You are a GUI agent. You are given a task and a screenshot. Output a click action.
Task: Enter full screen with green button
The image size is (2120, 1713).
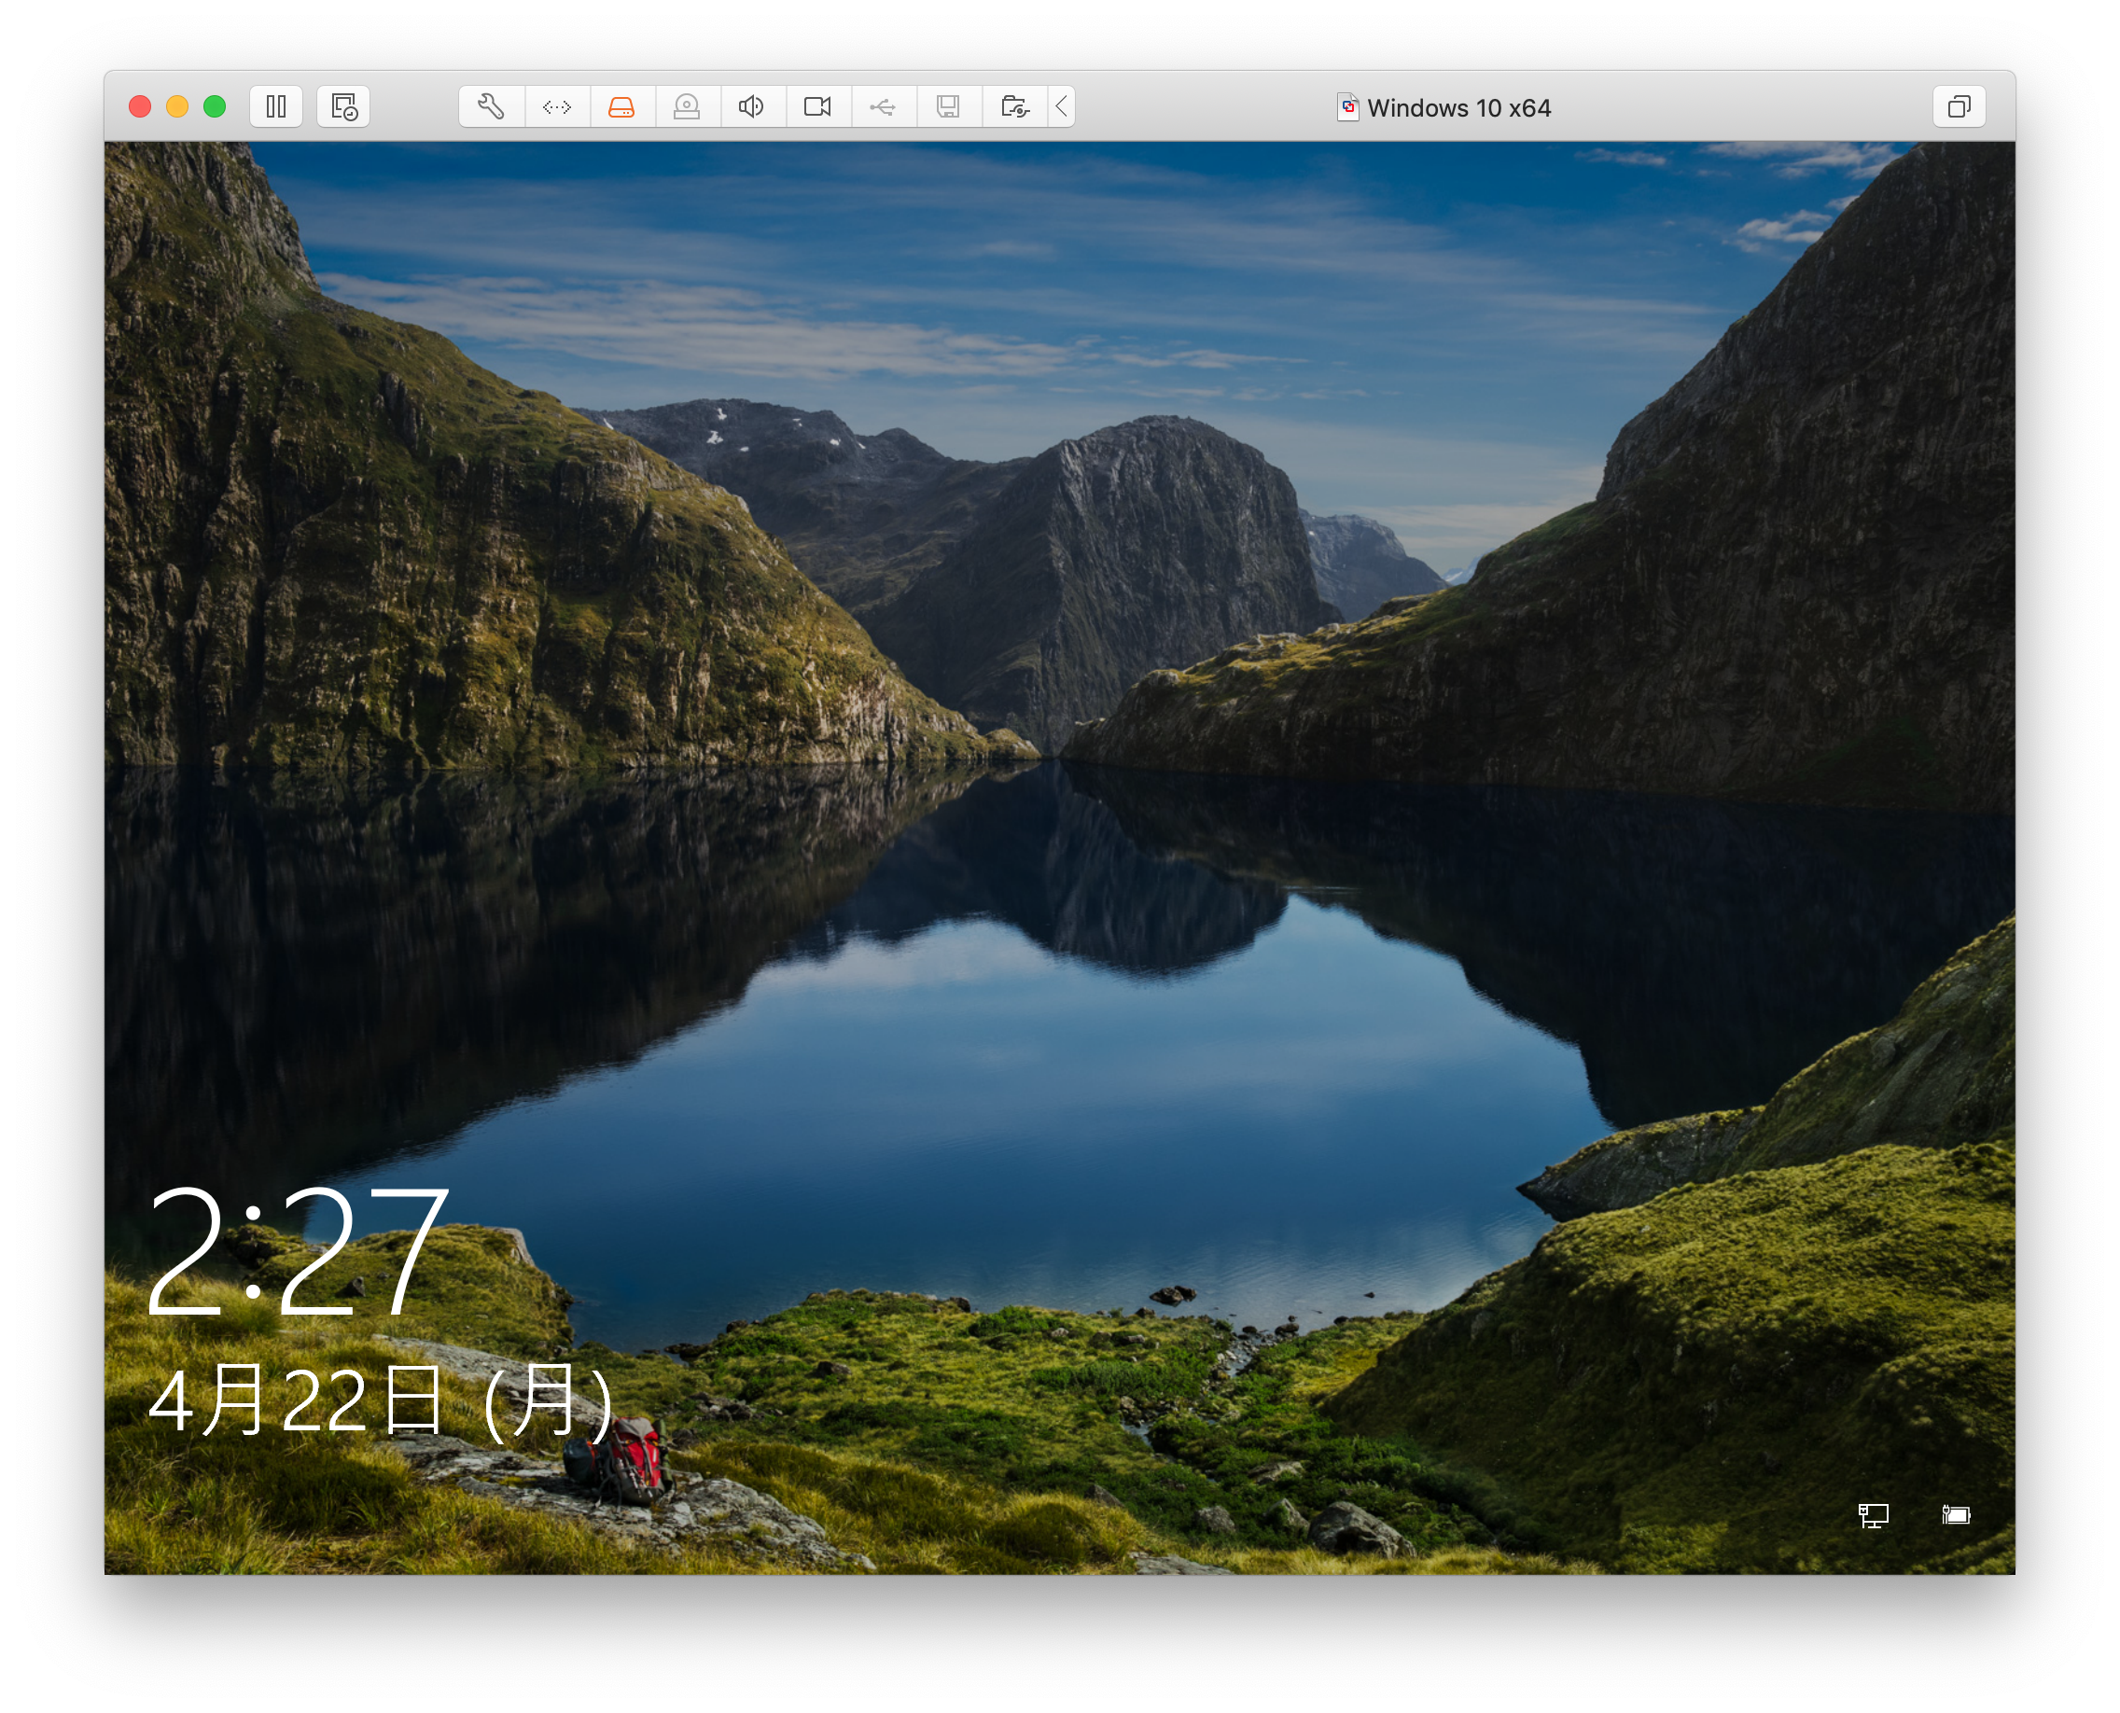[x=215, y=106]
